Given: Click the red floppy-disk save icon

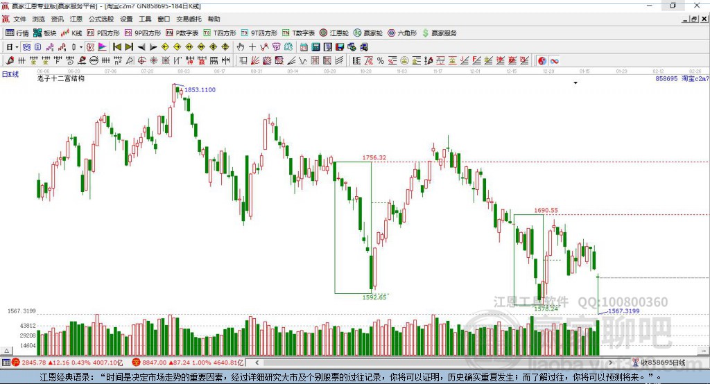Looking at the screenshot, I should [340, 47].
